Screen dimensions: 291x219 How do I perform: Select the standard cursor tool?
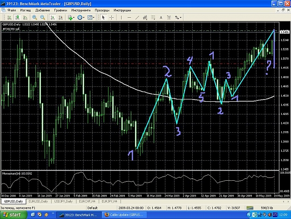click(103, 18)
